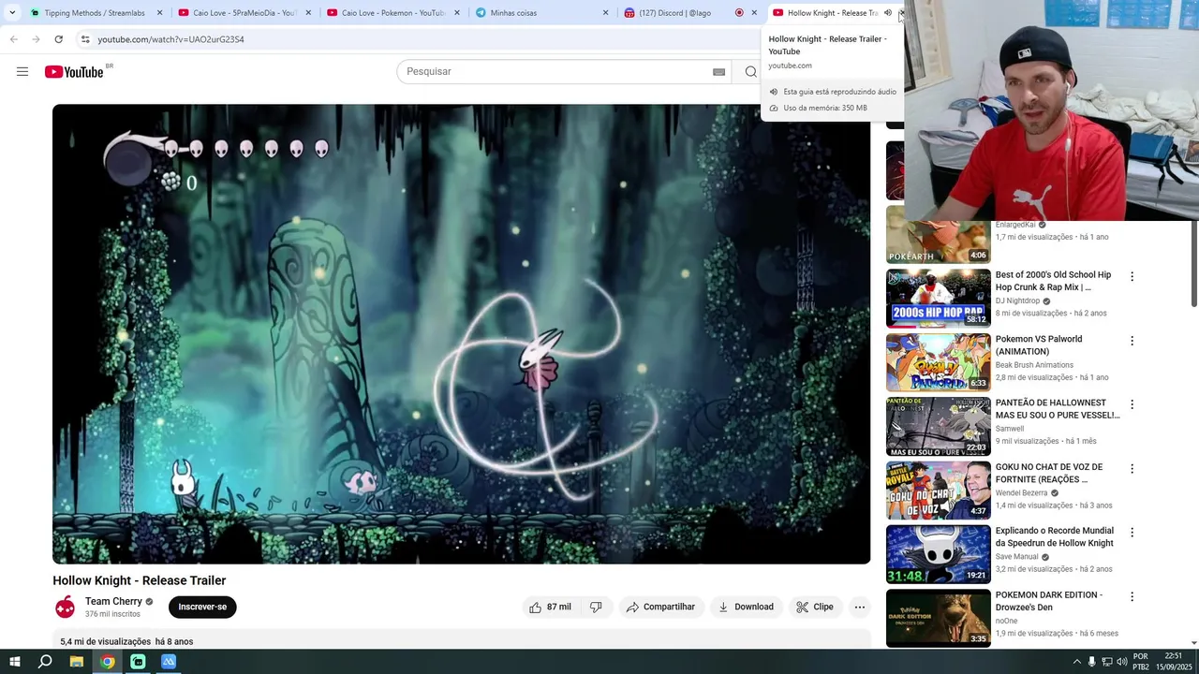Reload the current page
Image resolution: width=1199 pixels, height=674 pixels.
(58, 39)
